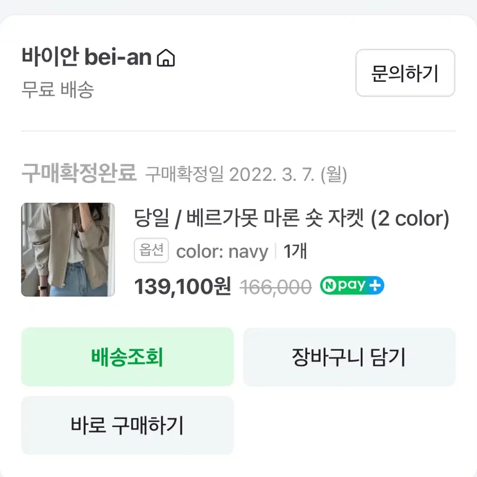Click the home icon next to bei-an
The width and height of the screenshot is (477, 477).
point(167,57)
